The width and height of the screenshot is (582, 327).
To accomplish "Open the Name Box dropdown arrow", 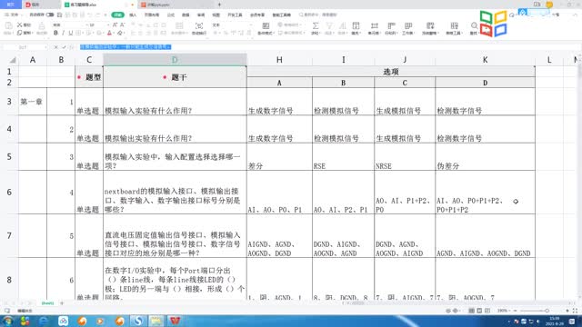I will [45, 47].
